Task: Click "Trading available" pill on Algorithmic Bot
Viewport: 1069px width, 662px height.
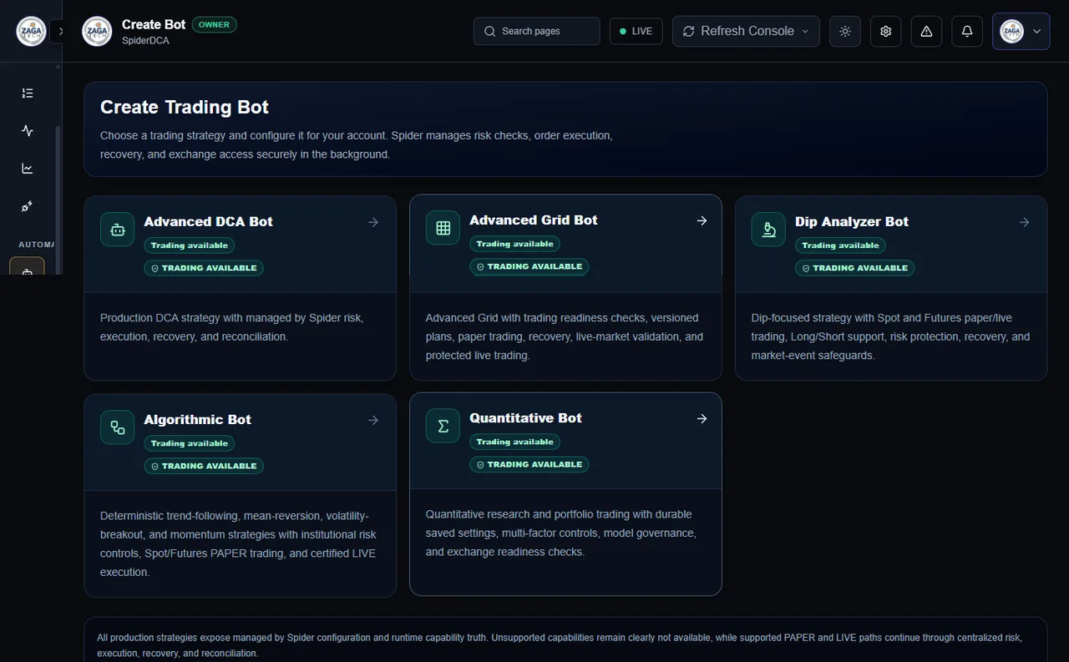Action: tap(190, 443)
